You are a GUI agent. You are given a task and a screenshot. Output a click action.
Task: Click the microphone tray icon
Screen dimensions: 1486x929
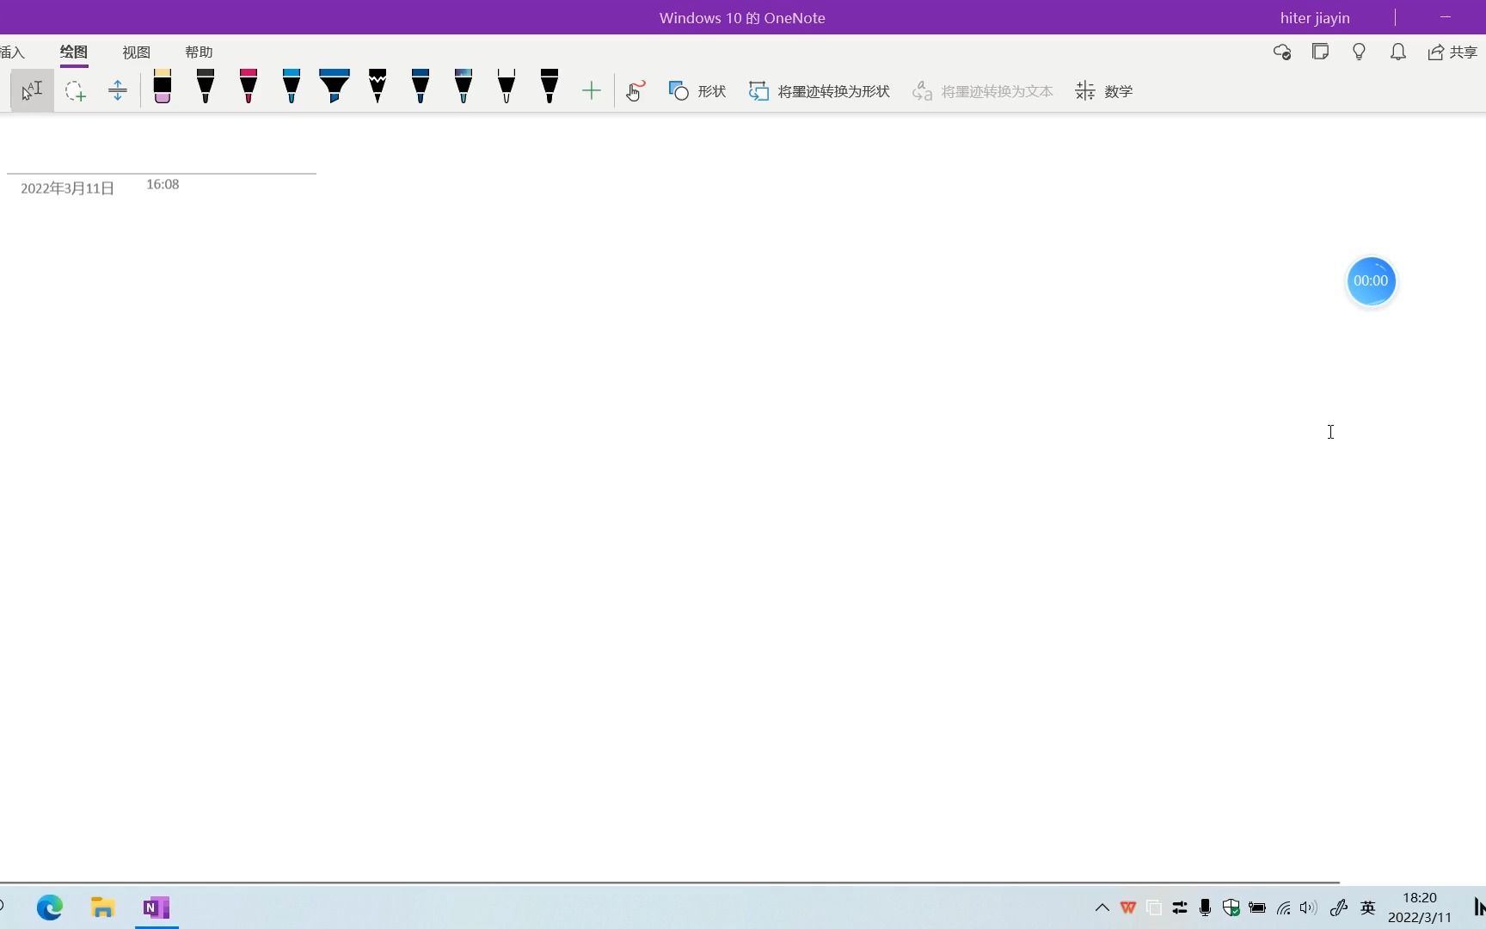click(x=1205, y=907)
